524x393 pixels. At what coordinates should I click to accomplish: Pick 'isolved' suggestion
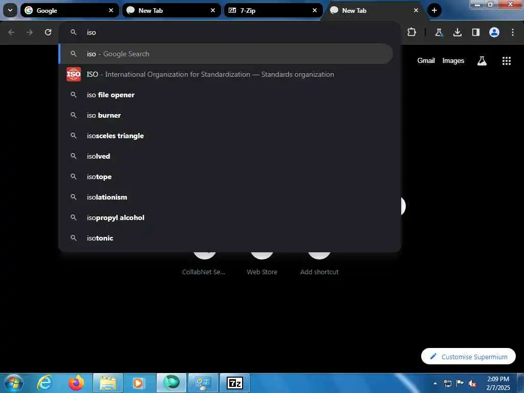226,156
